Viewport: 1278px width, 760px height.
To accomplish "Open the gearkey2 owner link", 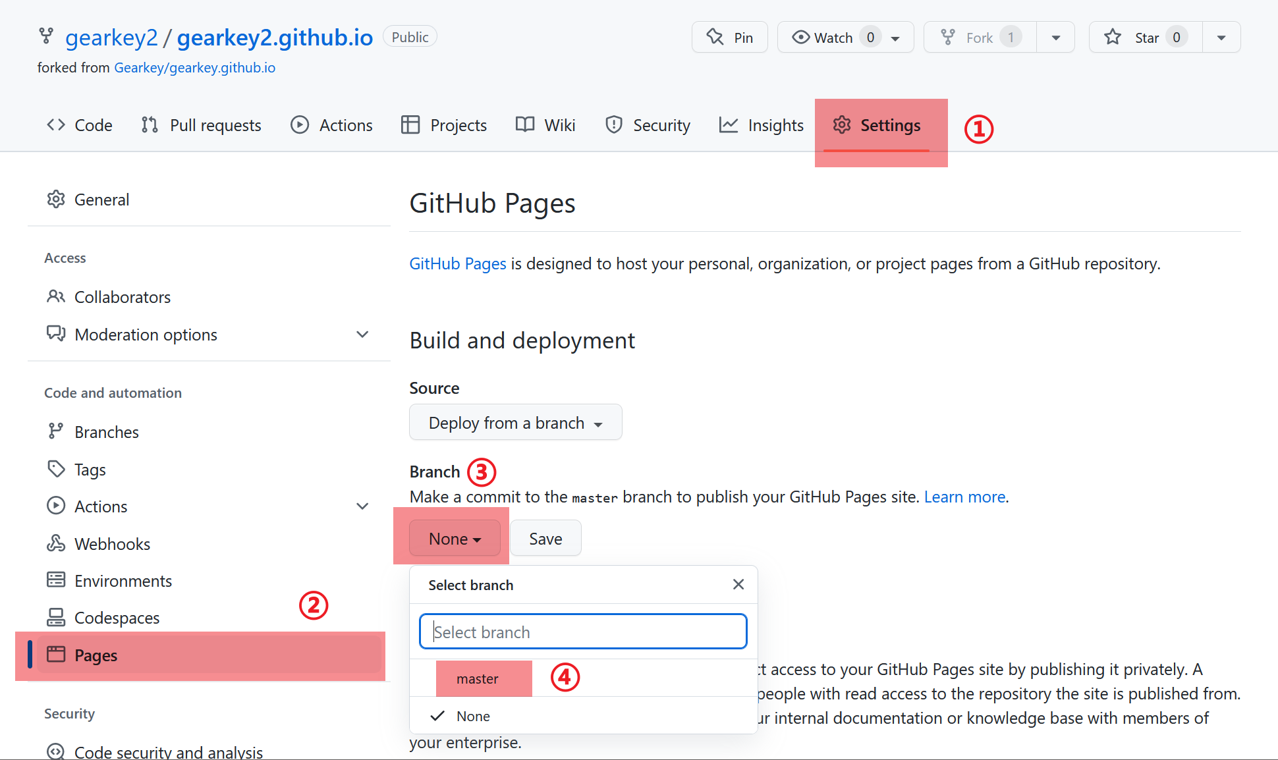I will tap(111, 38).
